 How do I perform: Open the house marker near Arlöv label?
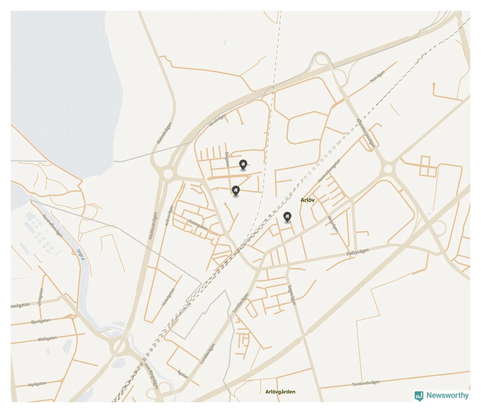coord(287,217)
